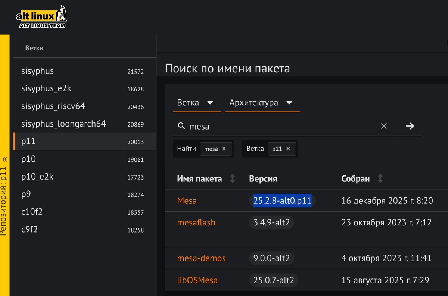Select the sisyphus branch
Image resolution: width=448 pixels, height=296 pixels.
click(x=38, y=71)
